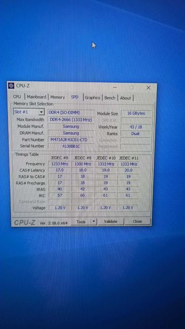Click Ranks value Dual
Screen dimensions: 185x329
pyautogui.click(x=136, y=134)
